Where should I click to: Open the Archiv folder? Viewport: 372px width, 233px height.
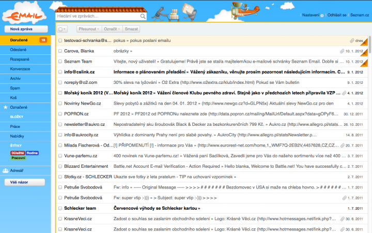(x=25, y=79)
